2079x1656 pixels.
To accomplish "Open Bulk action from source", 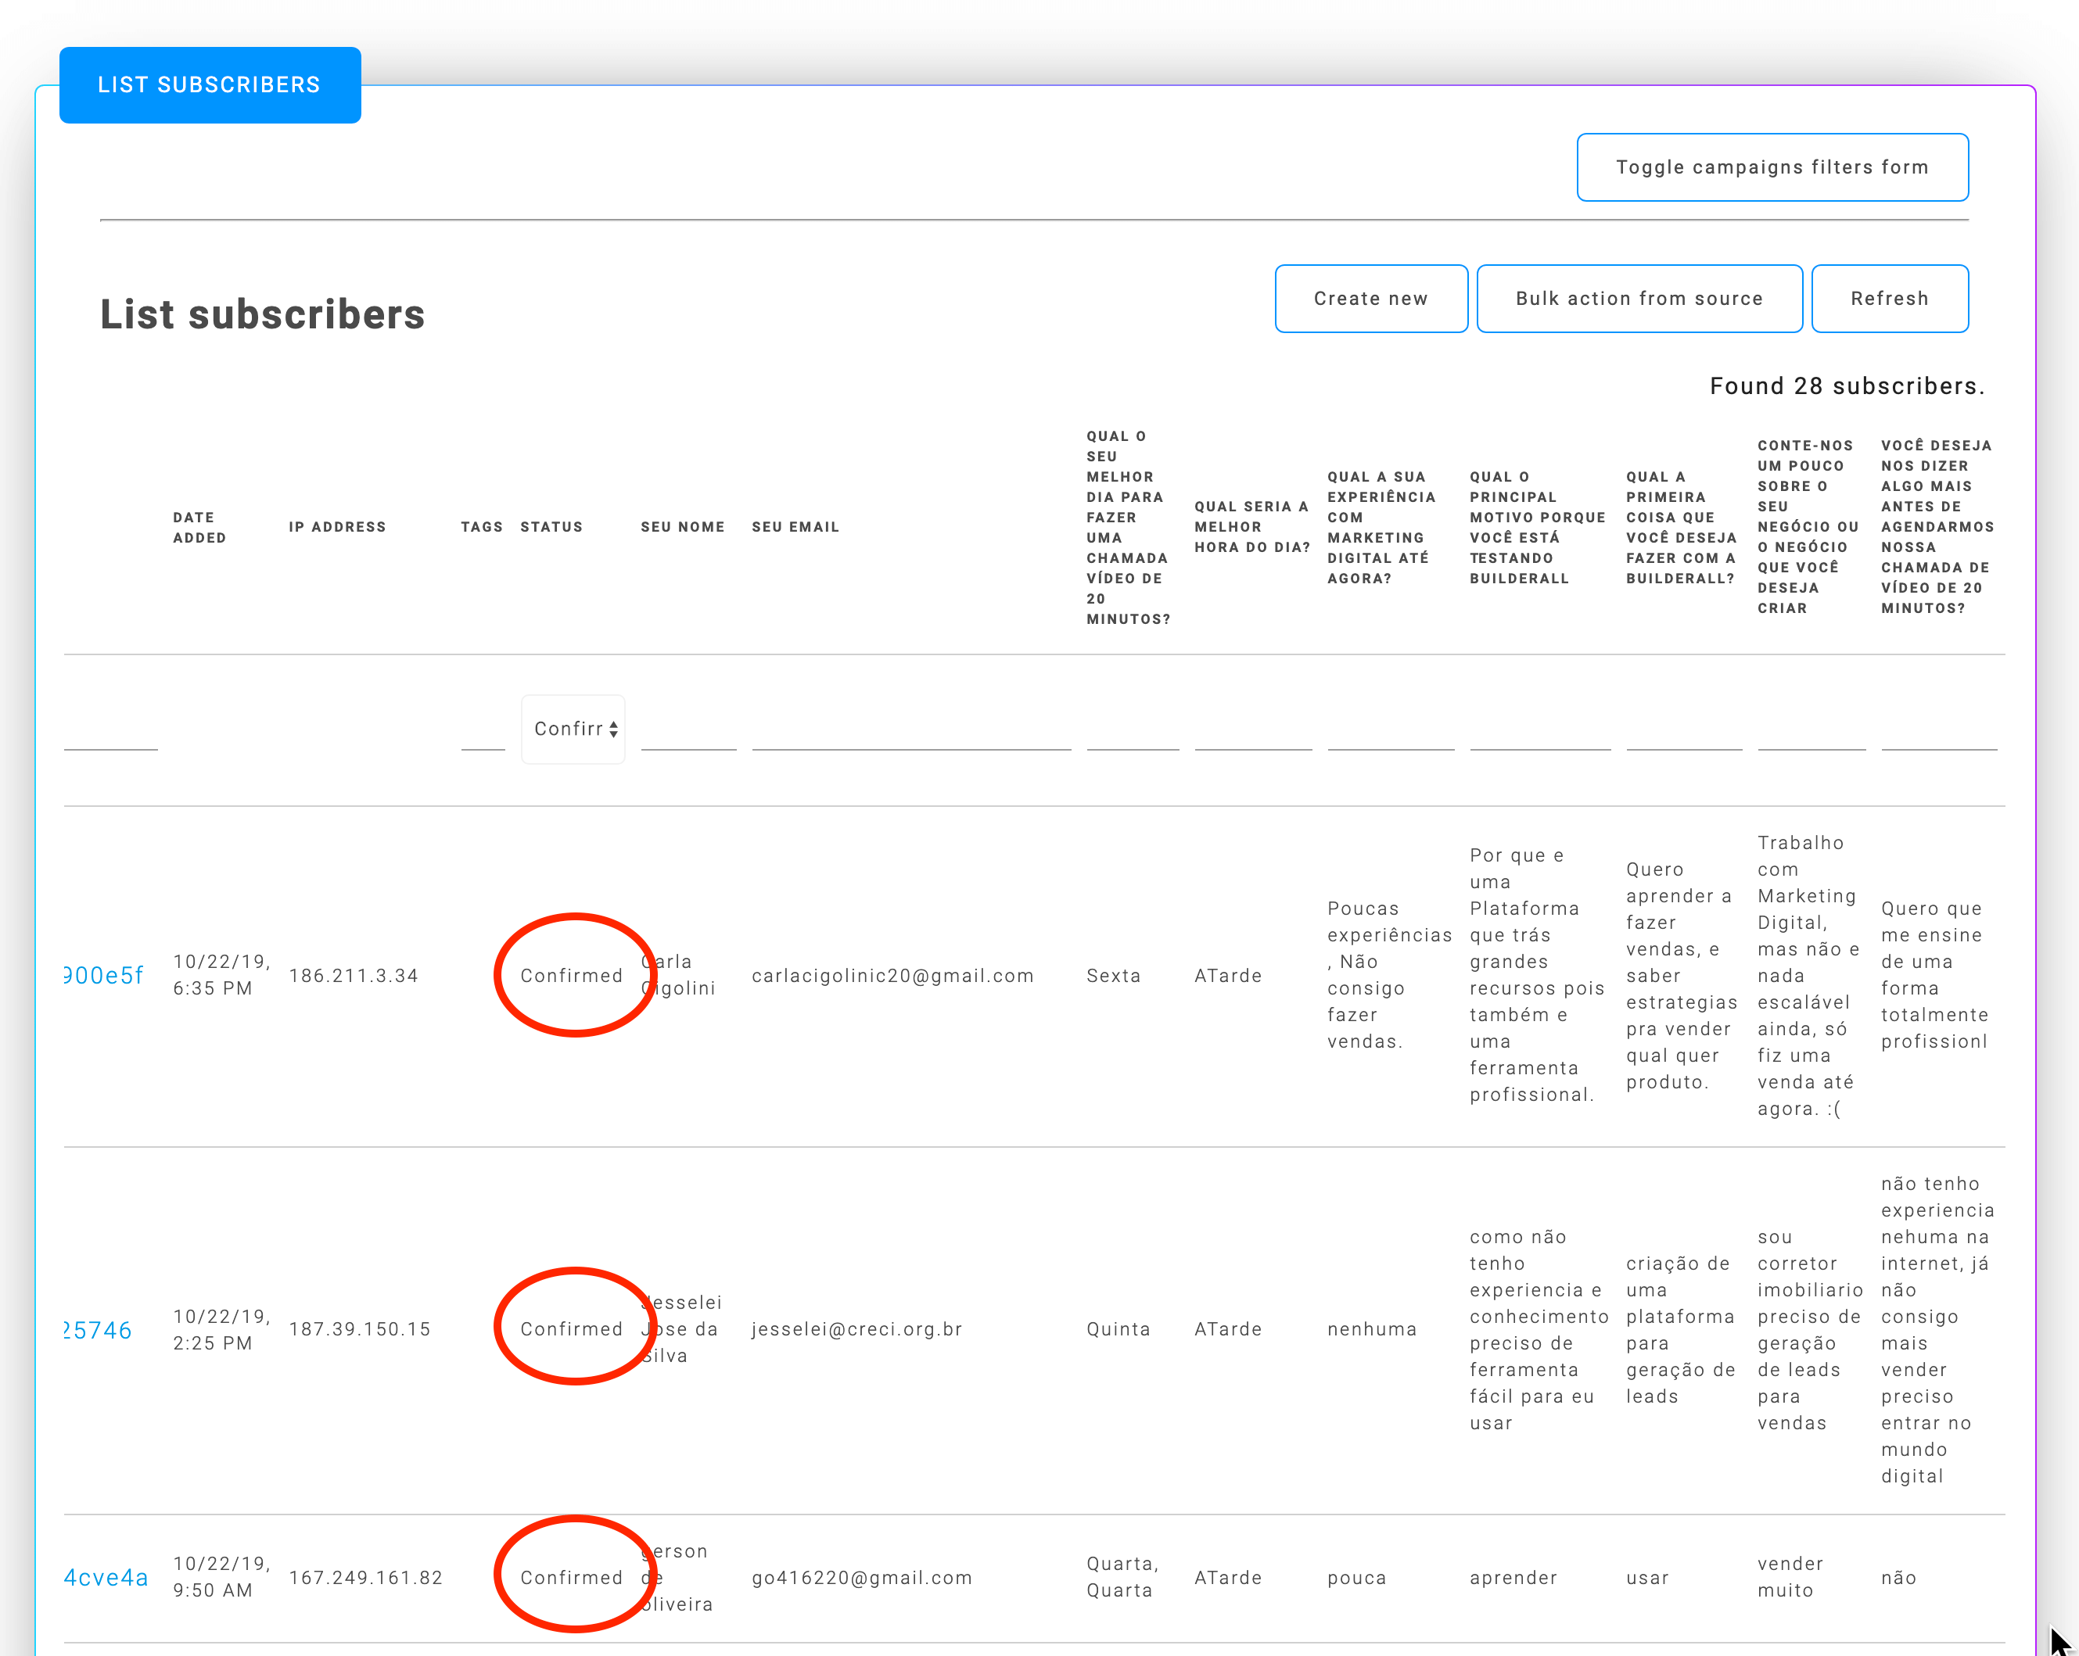I will (1639, 299).
